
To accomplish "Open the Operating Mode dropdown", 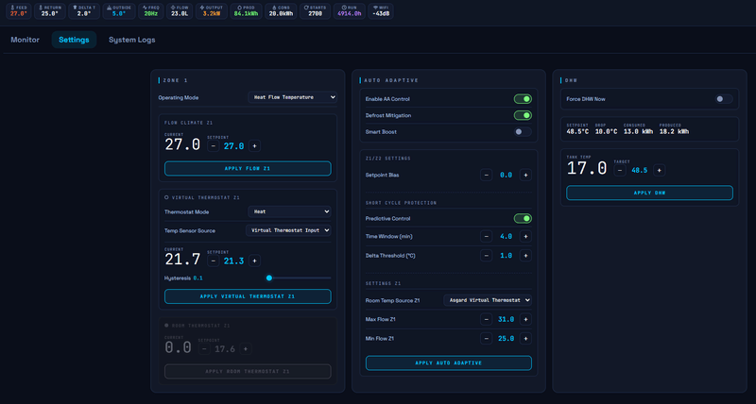I will (292, 96).
